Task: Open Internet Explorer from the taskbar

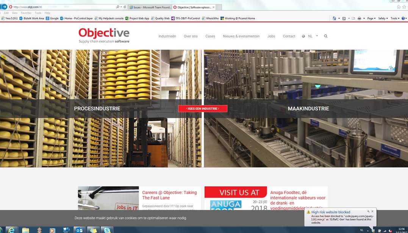Action: (11, 230)
